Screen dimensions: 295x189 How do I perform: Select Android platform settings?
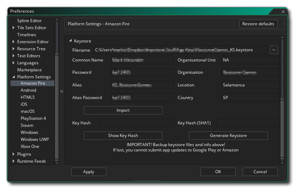coord(28,90)
